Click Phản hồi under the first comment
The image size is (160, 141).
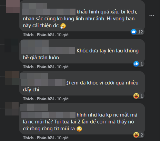coord(45,35)
